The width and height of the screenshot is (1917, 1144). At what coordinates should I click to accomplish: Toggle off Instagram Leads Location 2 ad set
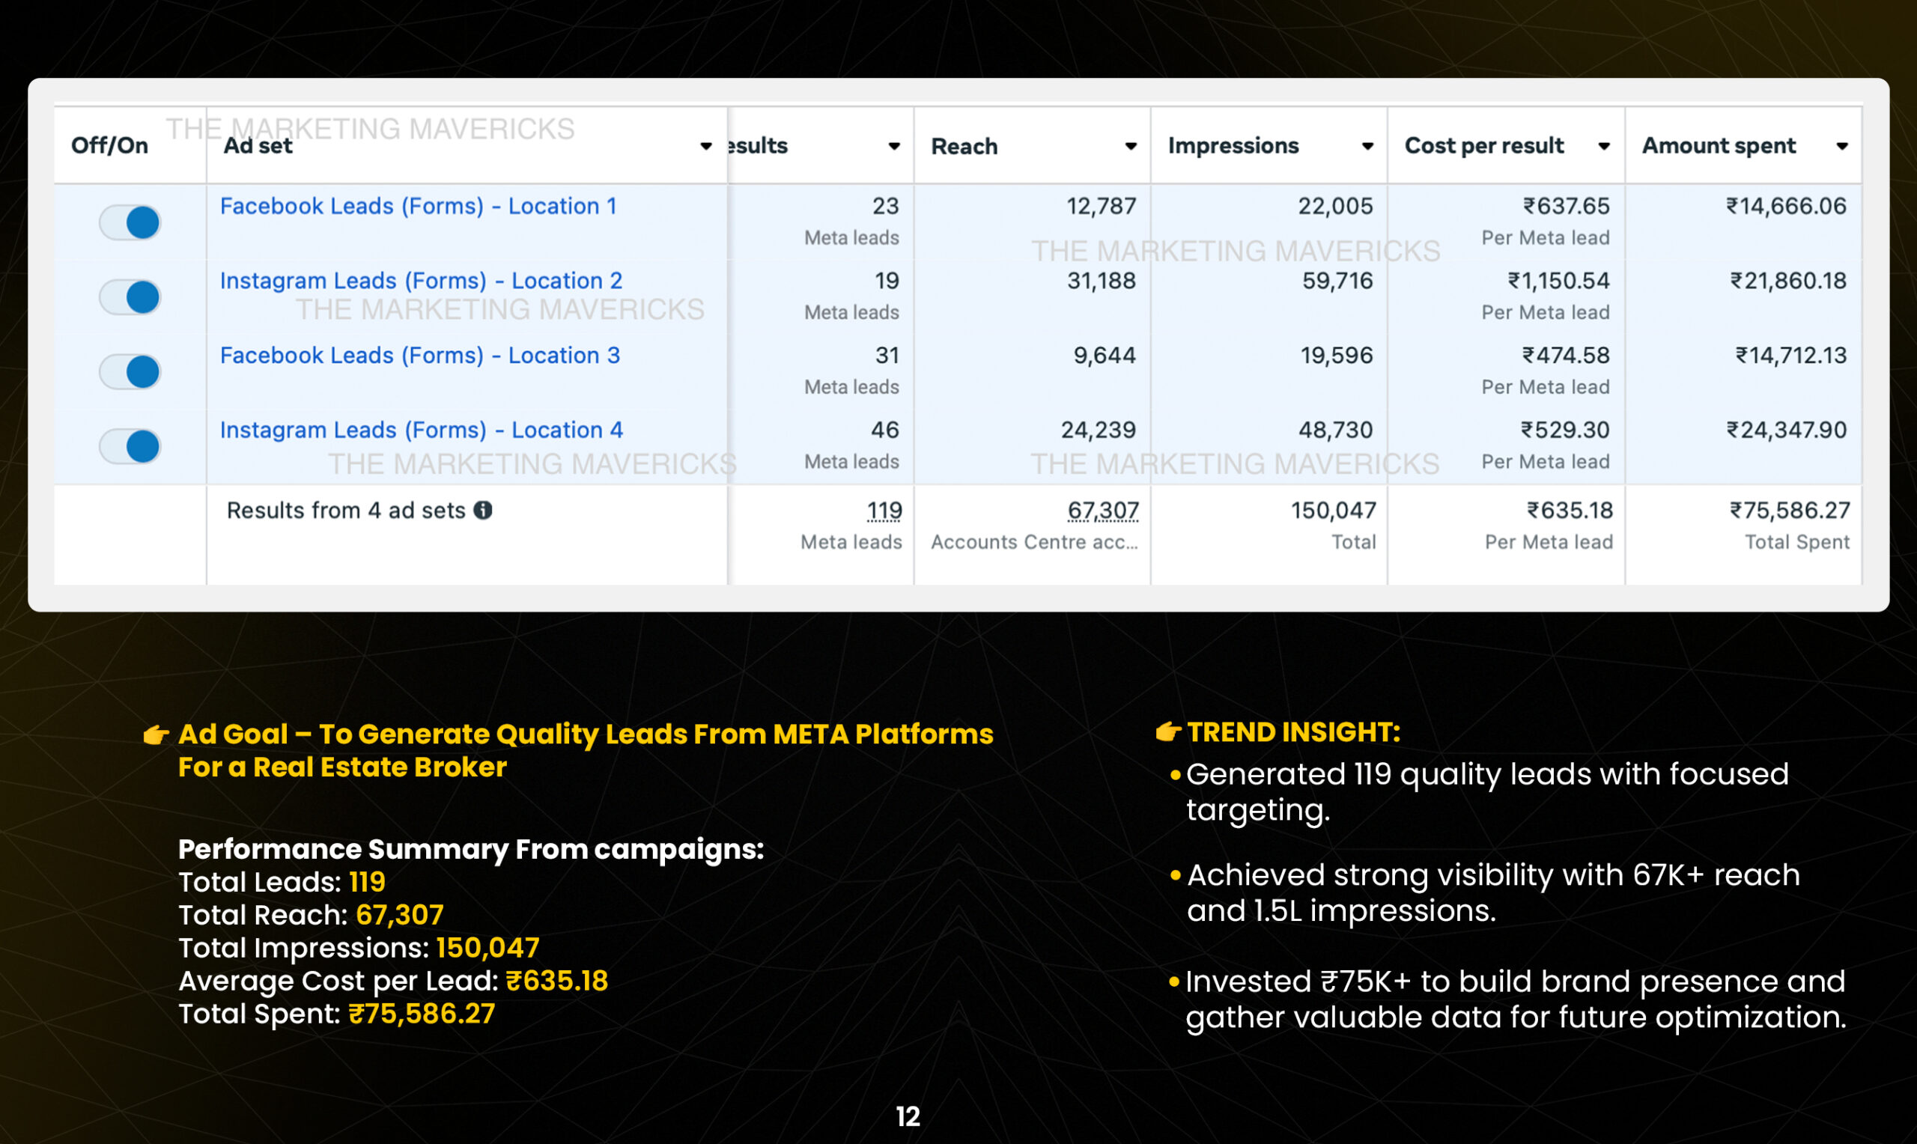(130, 297)
